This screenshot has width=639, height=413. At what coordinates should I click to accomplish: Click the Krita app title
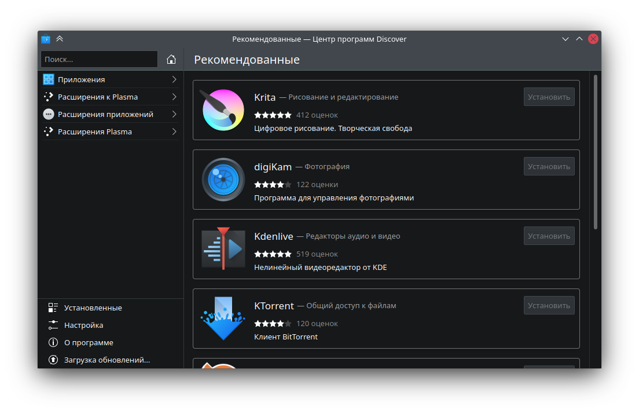pos(265,97)
